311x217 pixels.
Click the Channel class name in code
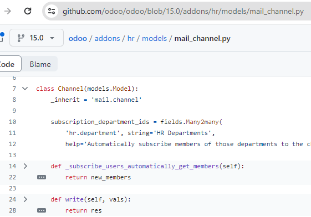point(70,89)
